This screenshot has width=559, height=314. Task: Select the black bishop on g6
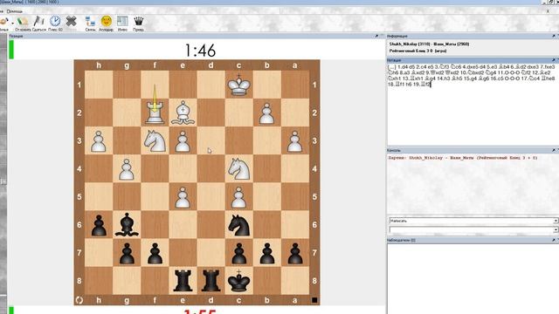click(x=127, y=225)
